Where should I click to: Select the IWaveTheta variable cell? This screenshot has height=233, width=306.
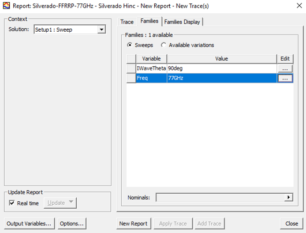(x=151, y=69)
